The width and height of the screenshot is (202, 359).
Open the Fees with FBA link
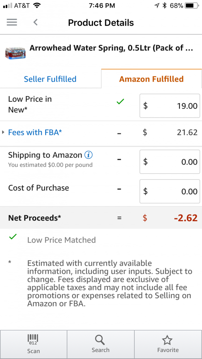pos(35,132)
